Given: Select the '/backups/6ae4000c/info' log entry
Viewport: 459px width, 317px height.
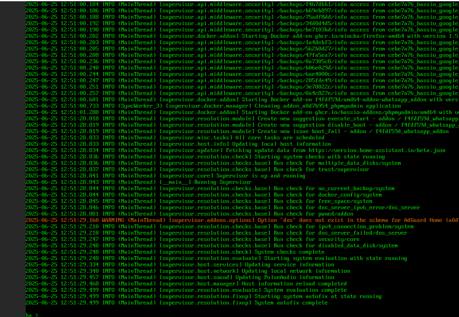Looking at the screenshot, I should coord(242,74).
